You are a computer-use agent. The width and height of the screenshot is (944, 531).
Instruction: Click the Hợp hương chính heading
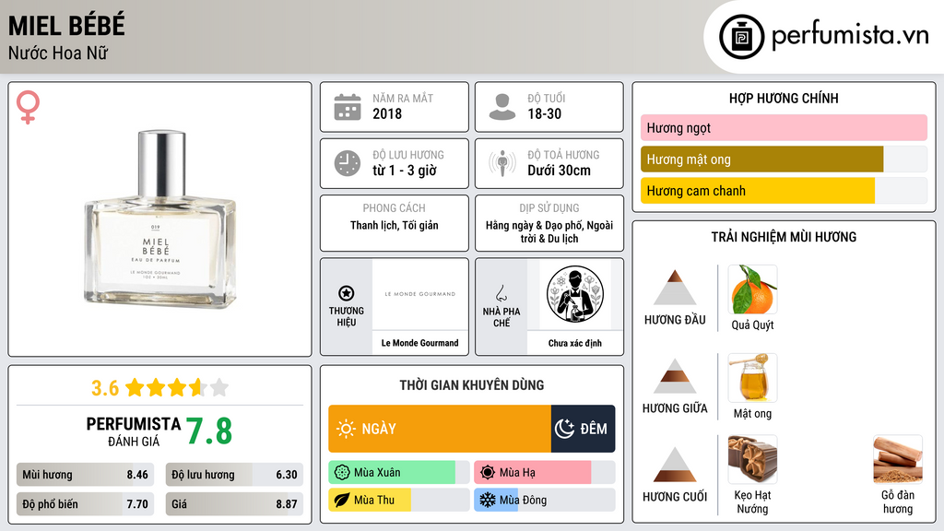pyautogui.click(x=784, y=98)
